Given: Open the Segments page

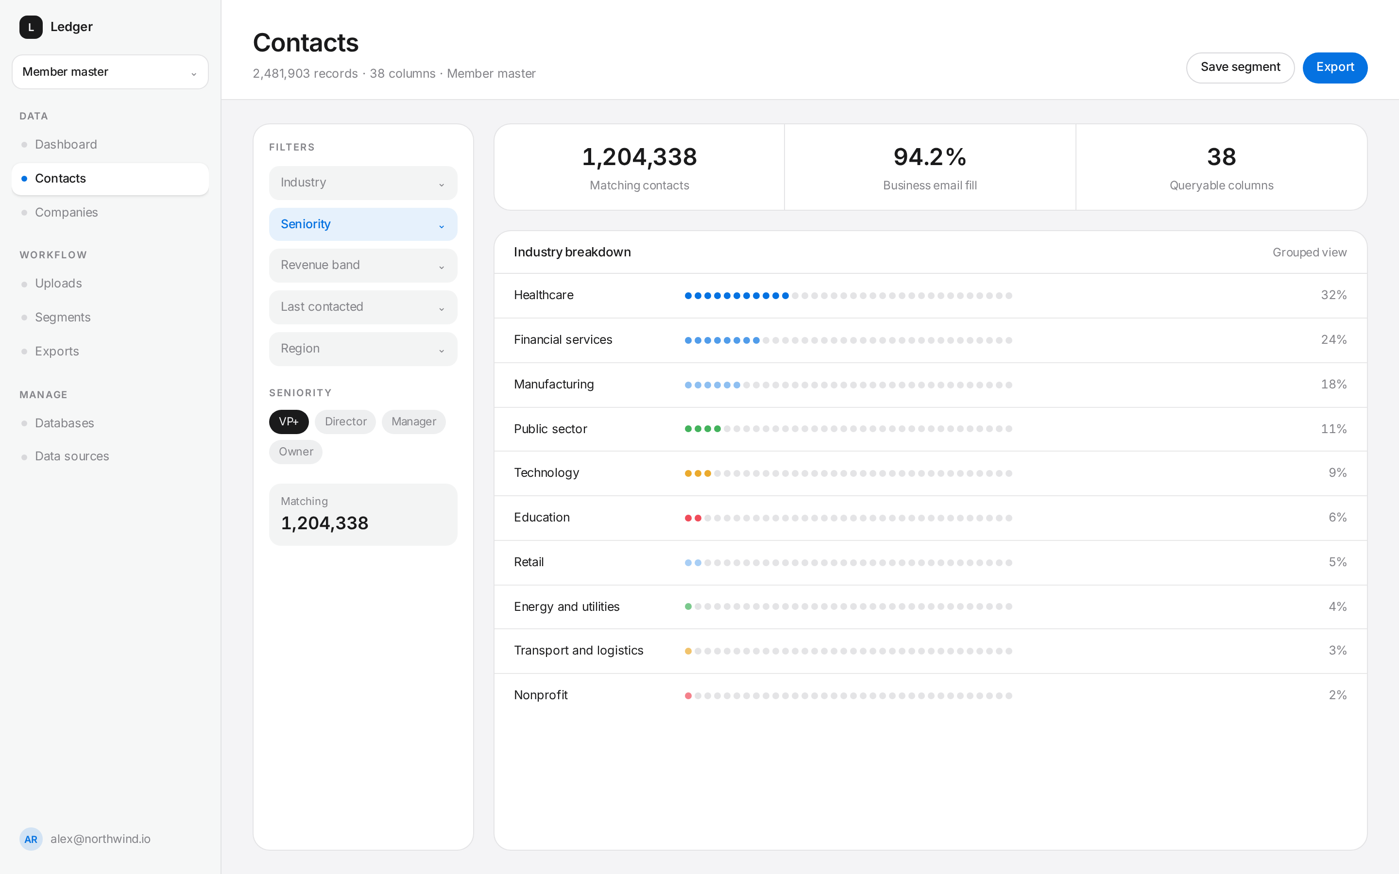Looking at the screenshot, I should coord(110,318).
